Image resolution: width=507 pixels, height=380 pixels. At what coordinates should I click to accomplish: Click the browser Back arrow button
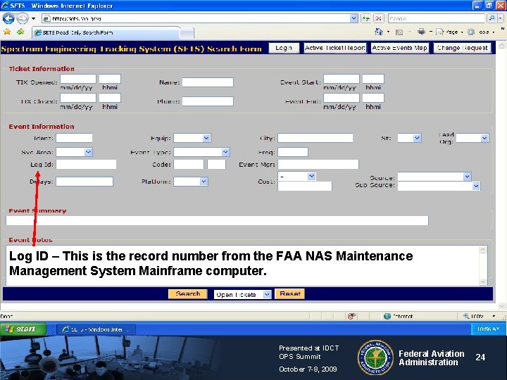(8, 18)
